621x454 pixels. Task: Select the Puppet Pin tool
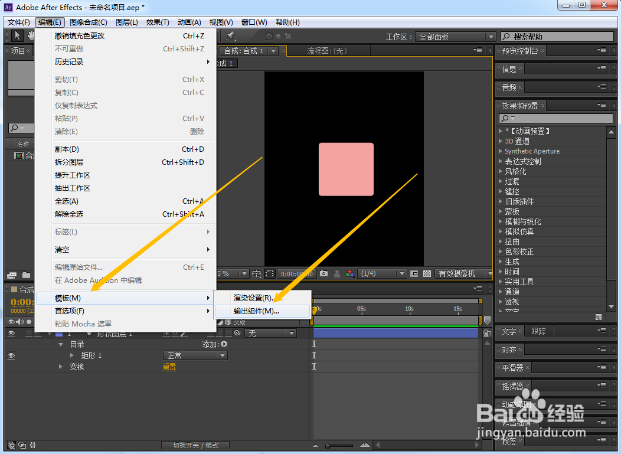[230, 36]
